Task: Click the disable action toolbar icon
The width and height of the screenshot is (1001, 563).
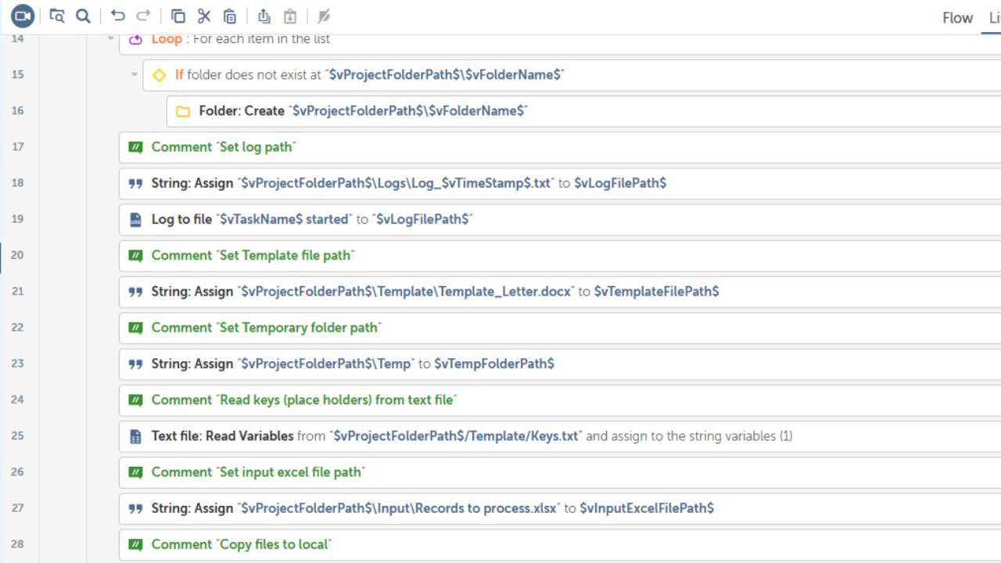Action: pyautogui.click(x=324, y=16)
